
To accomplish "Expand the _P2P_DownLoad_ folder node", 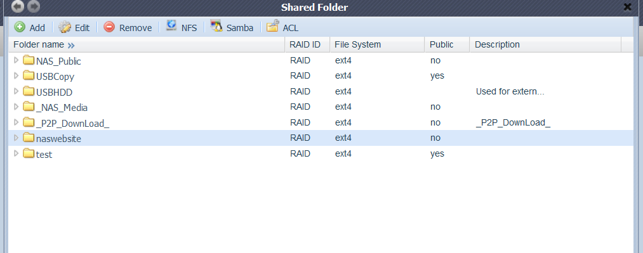I will click(17, 122).
